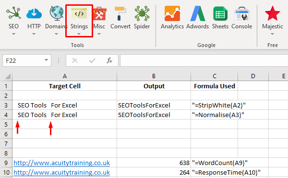Viewport: 288px width, 178px height.
Task: Select the Output heading cell
Action: point(154,86)
